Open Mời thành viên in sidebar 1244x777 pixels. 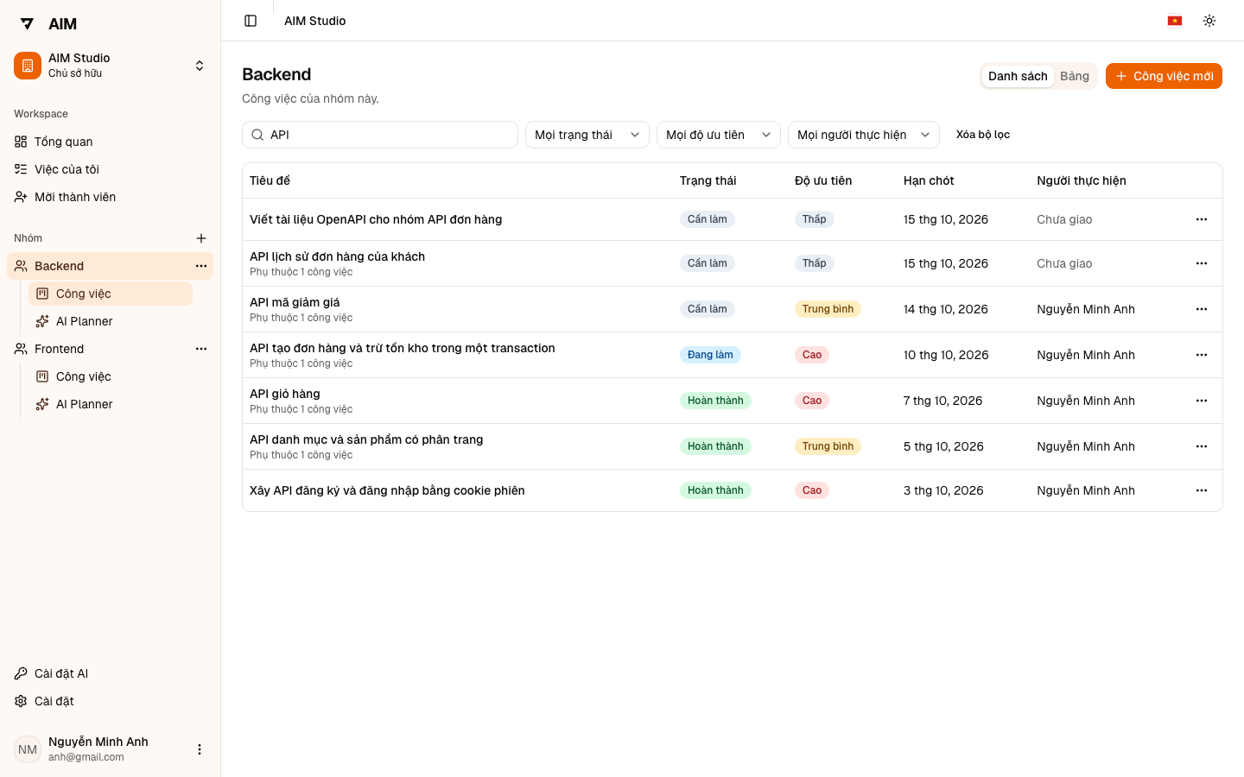coord(111,197)
